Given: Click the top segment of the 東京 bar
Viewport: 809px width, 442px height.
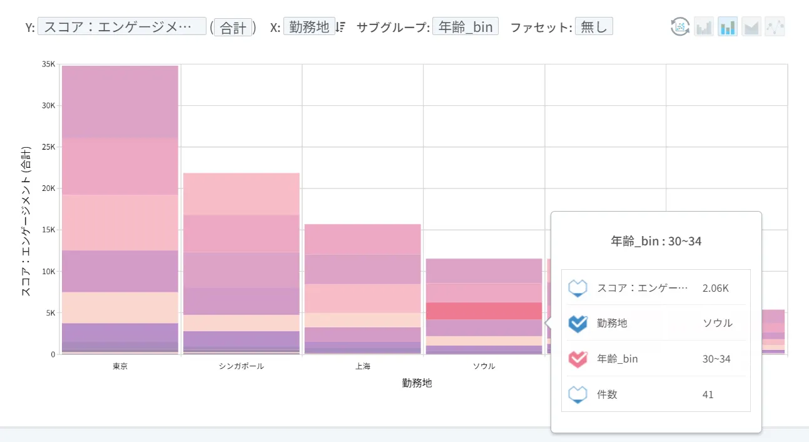Looking at the screenshot, I should [120, 101].
